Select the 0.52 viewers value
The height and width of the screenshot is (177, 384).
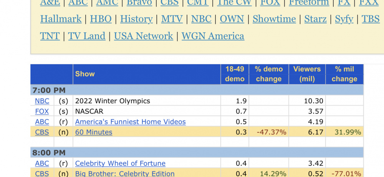tap(316, 174)
